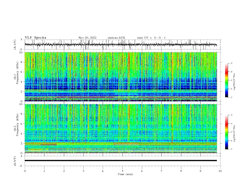The width and height of the screenshot is (248, 192).
Task: Click the "ch.3(V)" axis label
Action: coord(15,161)
